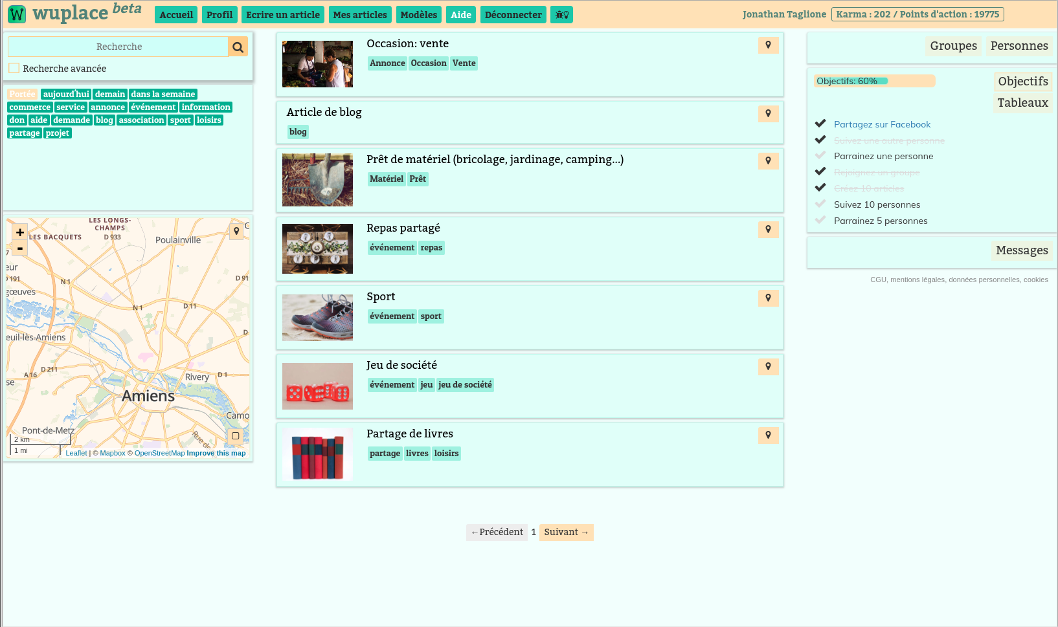Screen dimensions: 1058x627
Task: Expand the Groupes panel
Action: point(953,46)
